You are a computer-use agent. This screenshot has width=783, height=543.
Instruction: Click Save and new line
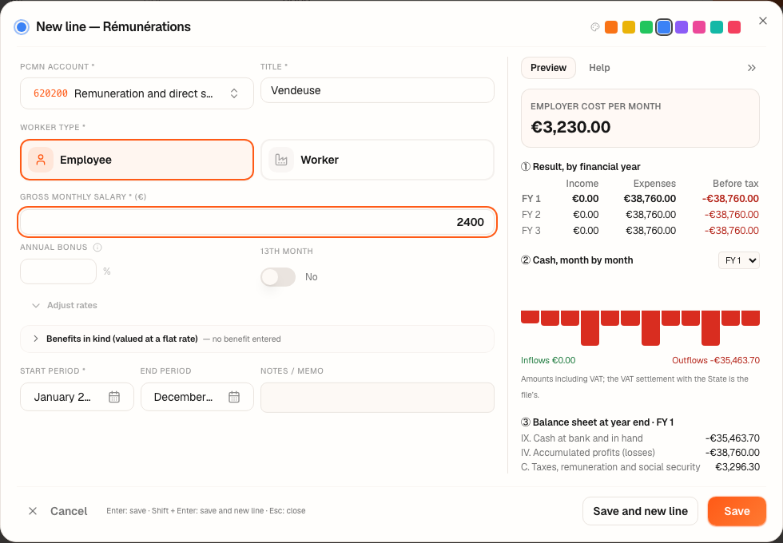tap(640, 511)
